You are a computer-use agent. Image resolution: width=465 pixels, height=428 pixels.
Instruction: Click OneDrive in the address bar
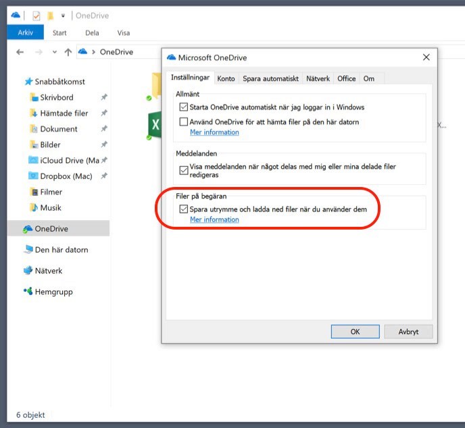(116, 52)
